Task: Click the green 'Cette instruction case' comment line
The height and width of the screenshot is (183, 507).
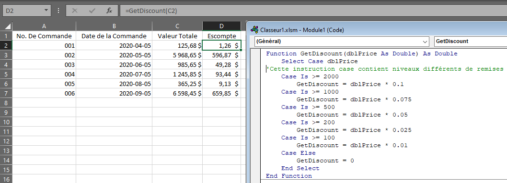Action: coord(385,69)
